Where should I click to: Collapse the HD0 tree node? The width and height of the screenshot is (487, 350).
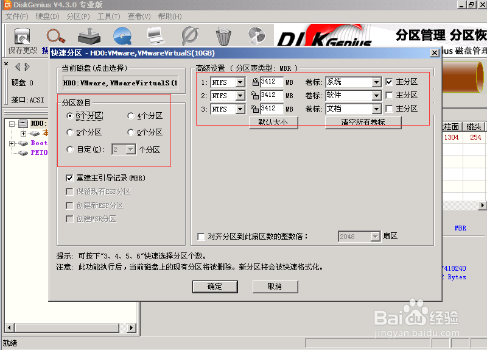[x=12, y=124]
